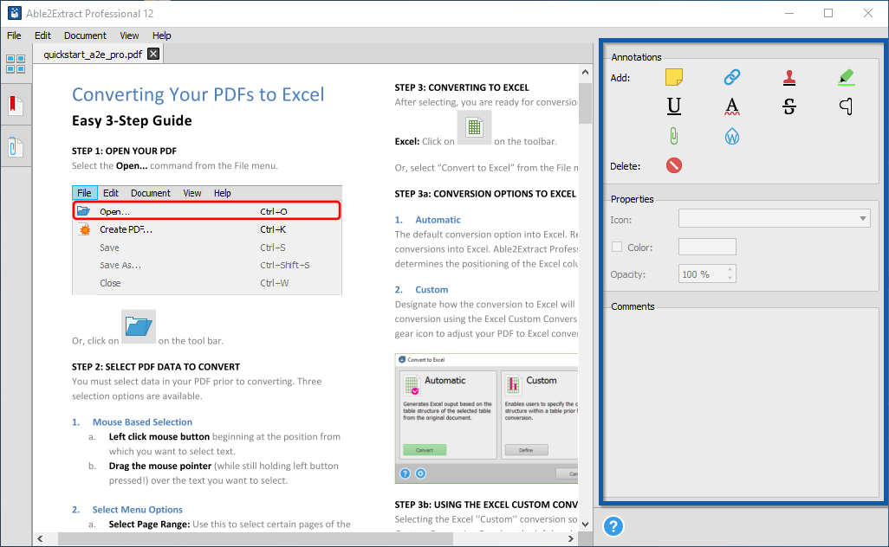Click the Comments text area

tap(742, 402)
